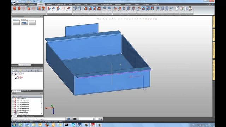Switch to the Eigenschaften bottom tab
Screen dimensions: 226x127
point(30,116)
